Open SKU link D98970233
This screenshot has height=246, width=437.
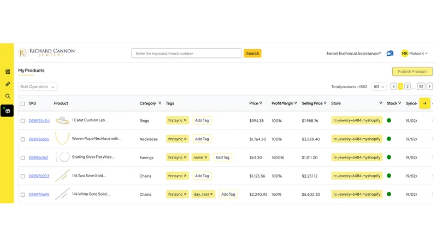click(39, 176)
